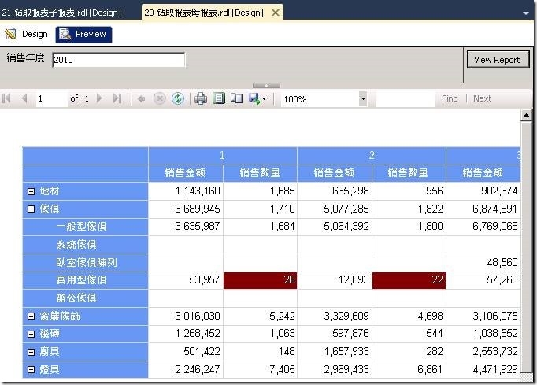Refresh the report

pyautogui.click(x=178, y=99)
